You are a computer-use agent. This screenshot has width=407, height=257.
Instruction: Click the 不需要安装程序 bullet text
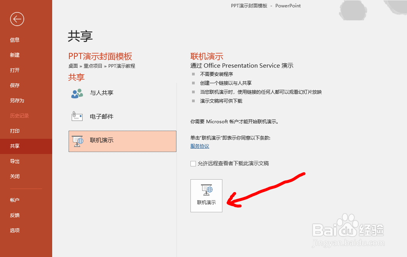point(217,74)
